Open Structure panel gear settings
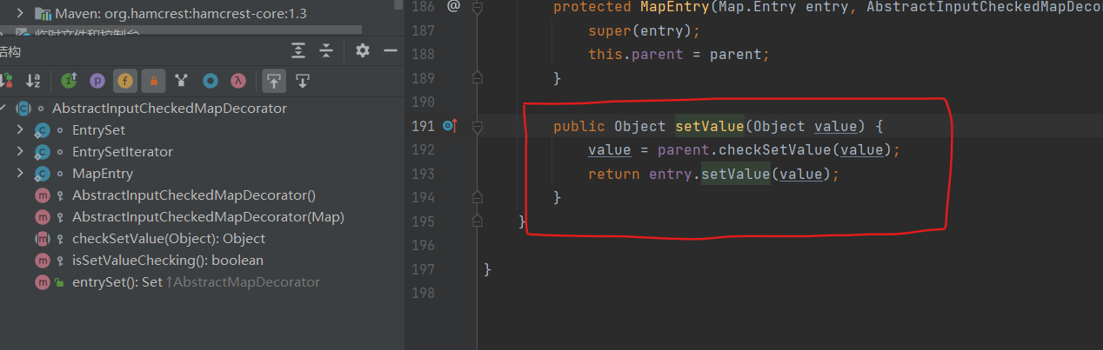This screenshot has width=1103, height=350. (363, 51)
